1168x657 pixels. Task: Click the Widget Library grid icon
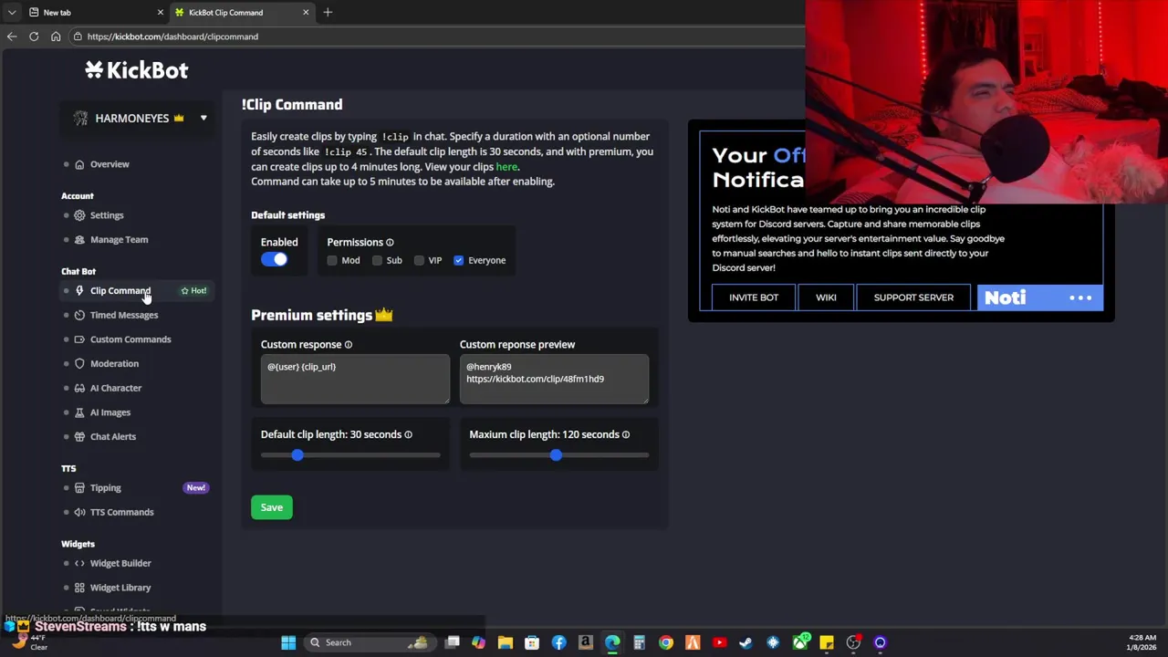click(x=79, y=588)
